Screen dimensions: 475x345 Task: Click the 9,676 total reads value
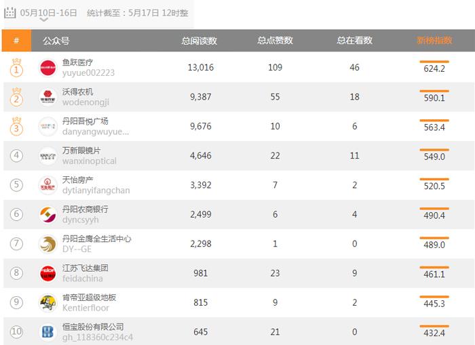pos(201,126)
